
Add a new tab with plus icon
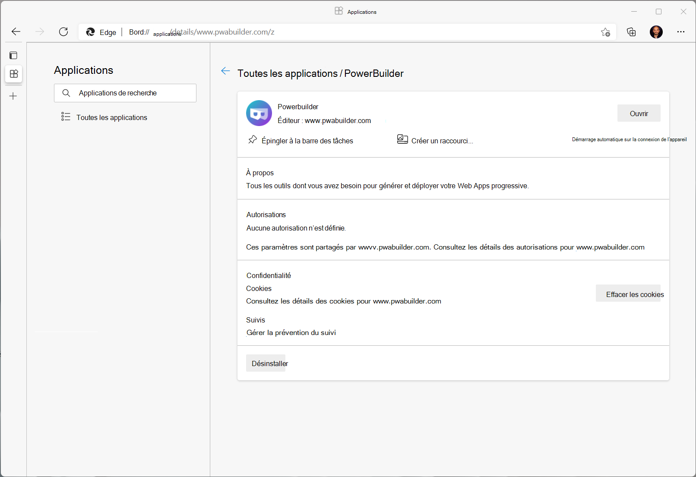click(13, 96)
